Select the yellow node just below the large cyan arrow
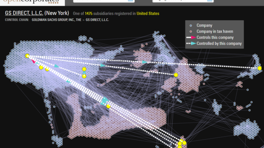Screen dimensions: 264x148 [x=109, y=106]
